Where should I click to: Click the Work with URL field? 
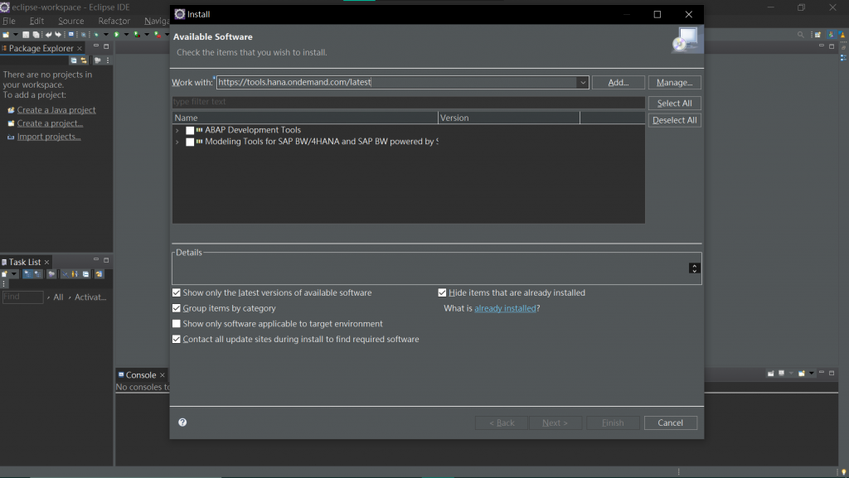coord(397,82)
